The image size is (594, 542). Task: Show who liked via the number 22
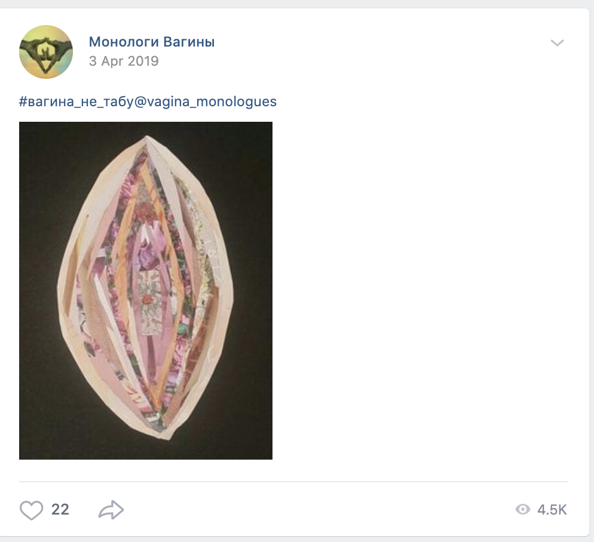click(x=60, y=509)
